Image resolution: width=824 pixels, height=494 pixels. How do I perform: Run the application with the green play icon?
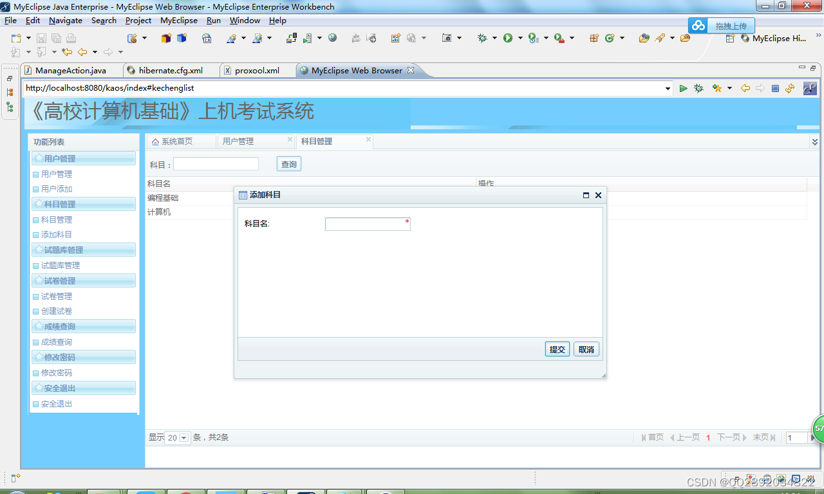(507, 39)
